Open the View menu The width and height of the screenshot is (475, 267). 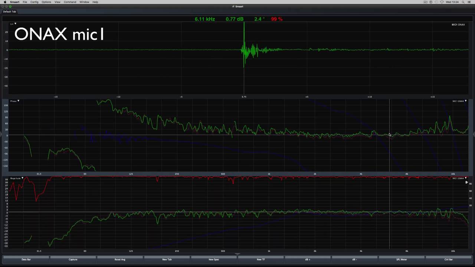click(58, 2)
